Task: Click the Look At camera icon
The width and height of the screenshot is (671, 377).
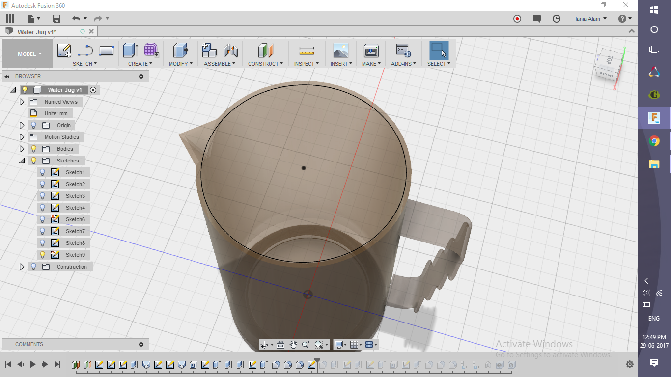Action: (280, 345)
